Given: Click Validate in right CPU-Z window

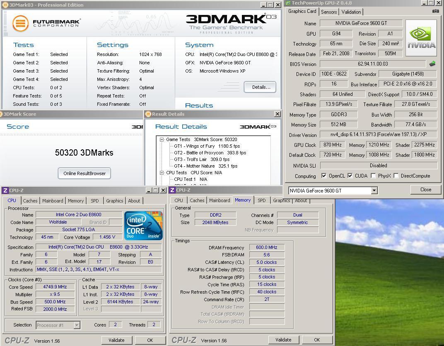Looking at the screenshot, I should tap(283, 340).
